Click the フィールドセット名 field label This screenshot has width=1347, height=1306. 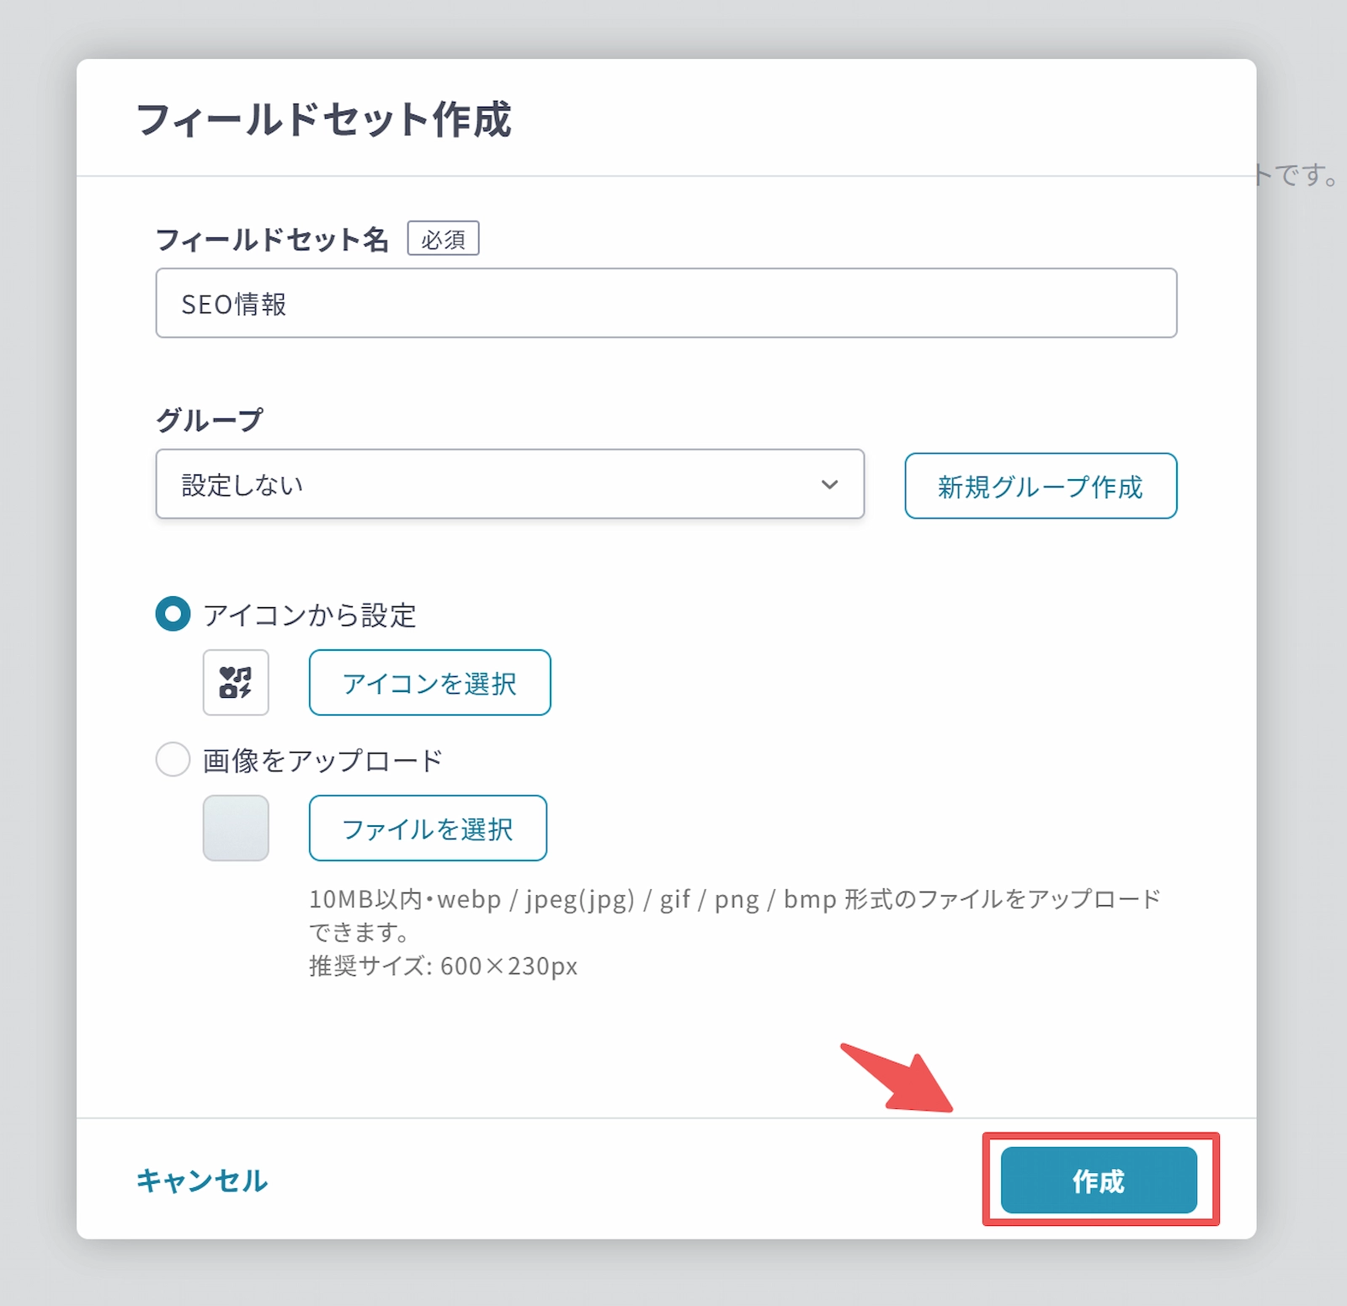(x=272, y=239)
